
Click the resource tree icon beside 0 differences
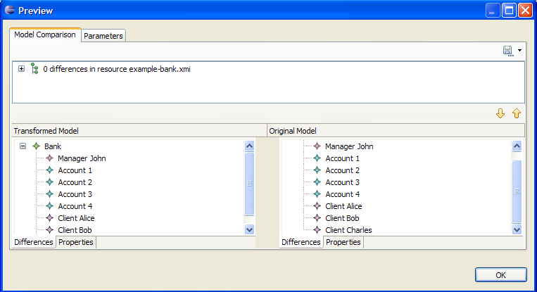pyautogui.click(x=34, y=69)
